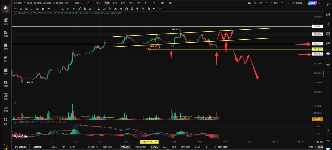Viewport: 332px width, 150px height.
Task: Open the 群聊 group chat section
Action: [6, 84]
